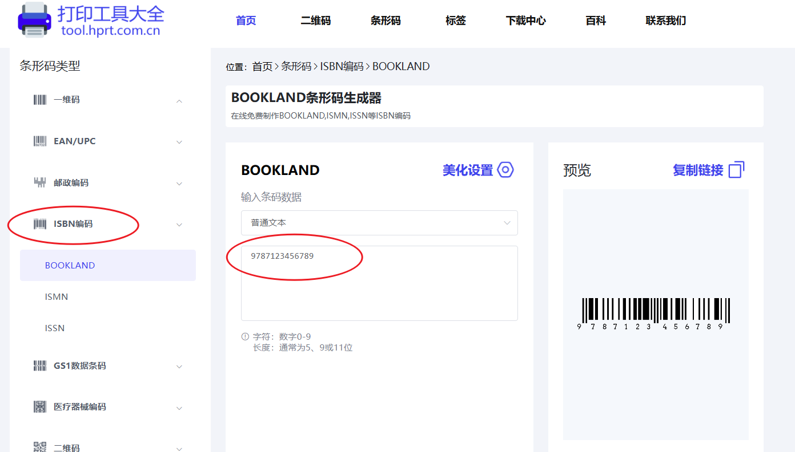Click the 输入条码数据 label
Image resolution: width=795 pixels, height=452 pixels.
point(271,197)
